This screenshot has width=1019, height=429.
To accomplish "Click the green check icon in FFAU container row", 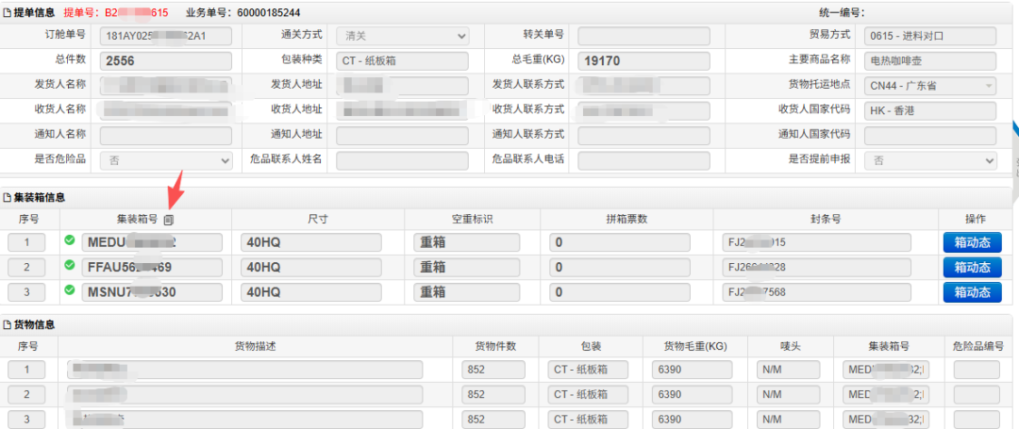I will (x=70, y=266).
